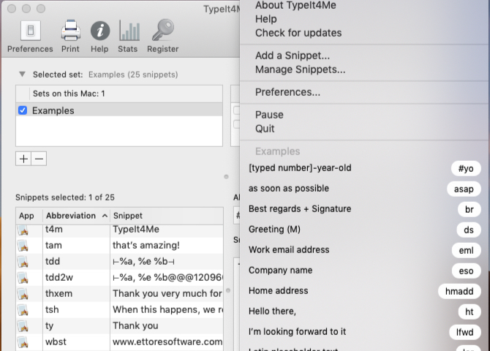The width and height of the screenshot is (490, 351).
Task: Click the eml abbreviation badge
Action: pyautogui.click(x=466, y=250)
